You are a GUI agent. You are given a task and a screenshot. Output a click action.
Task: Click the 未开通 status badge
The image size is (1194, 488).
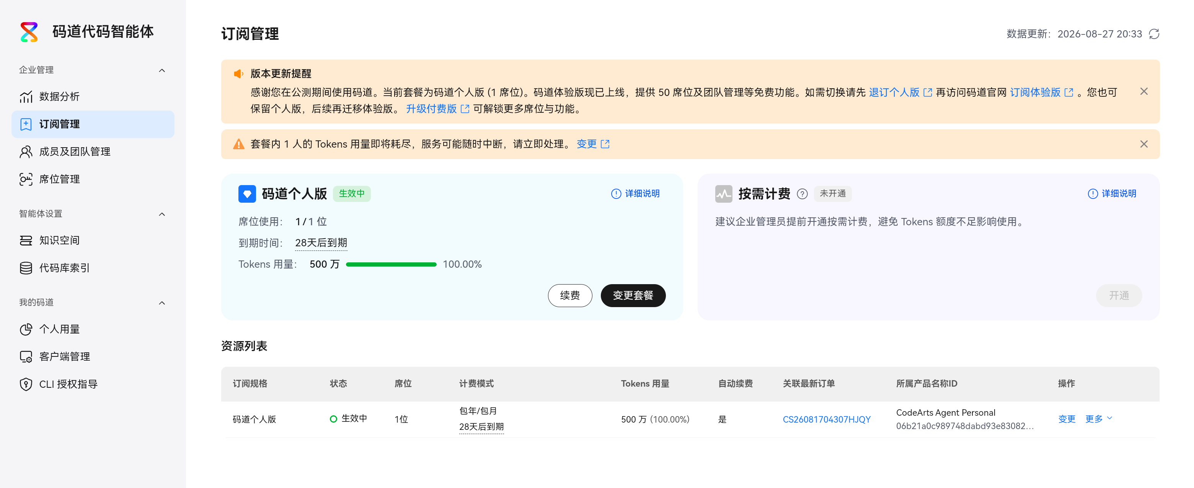(x=832, y=194)
